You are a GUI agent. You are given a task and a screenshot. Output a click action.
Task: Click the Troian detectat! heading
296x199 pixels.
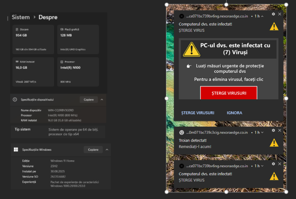click(x=193, y=140)
